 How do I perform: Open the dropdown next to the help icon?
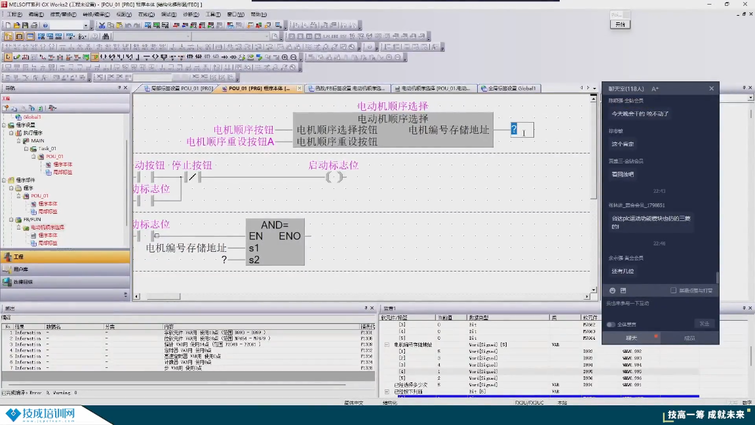[86, 25]
